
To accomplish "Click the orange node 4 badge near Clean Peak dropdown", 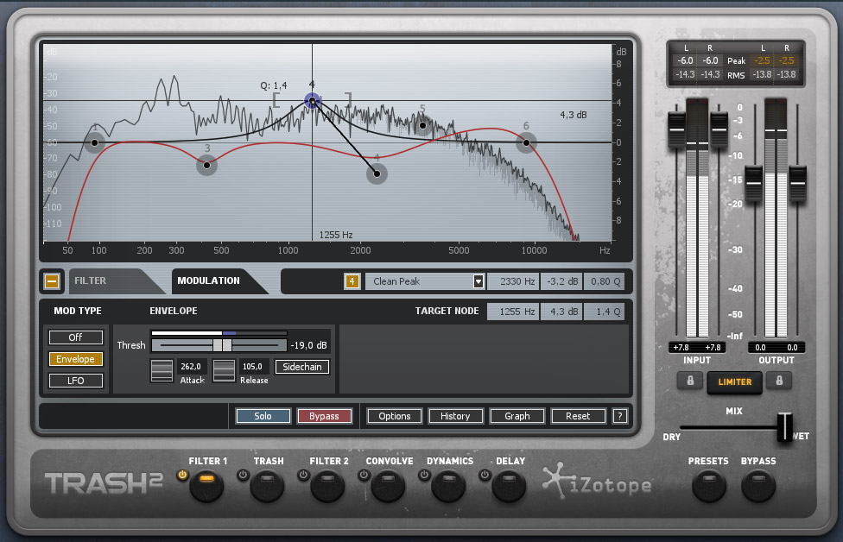I will coord(352,280).
